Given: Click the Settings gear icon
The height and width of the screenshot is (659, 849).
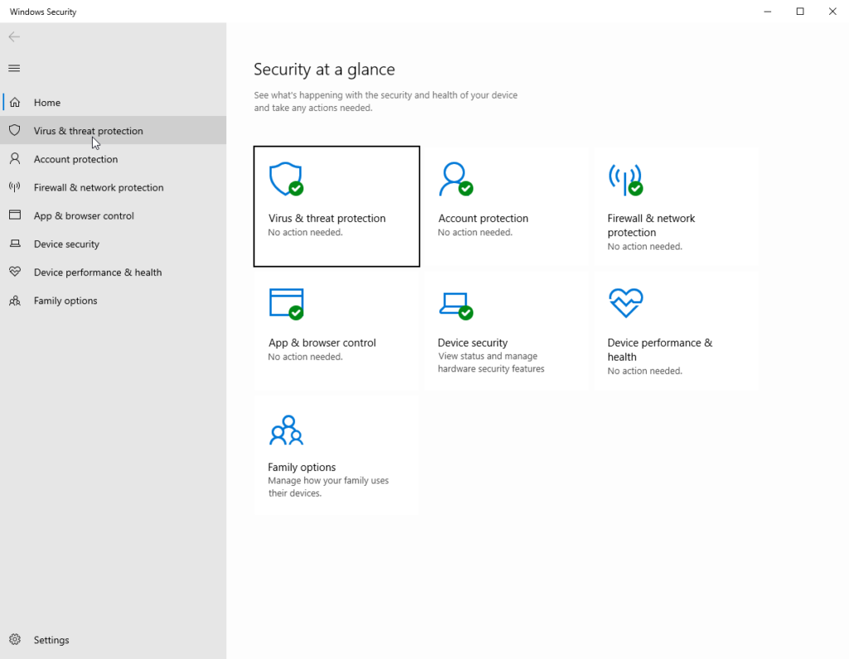Looking at the screenshot, I should coord(15,639).
